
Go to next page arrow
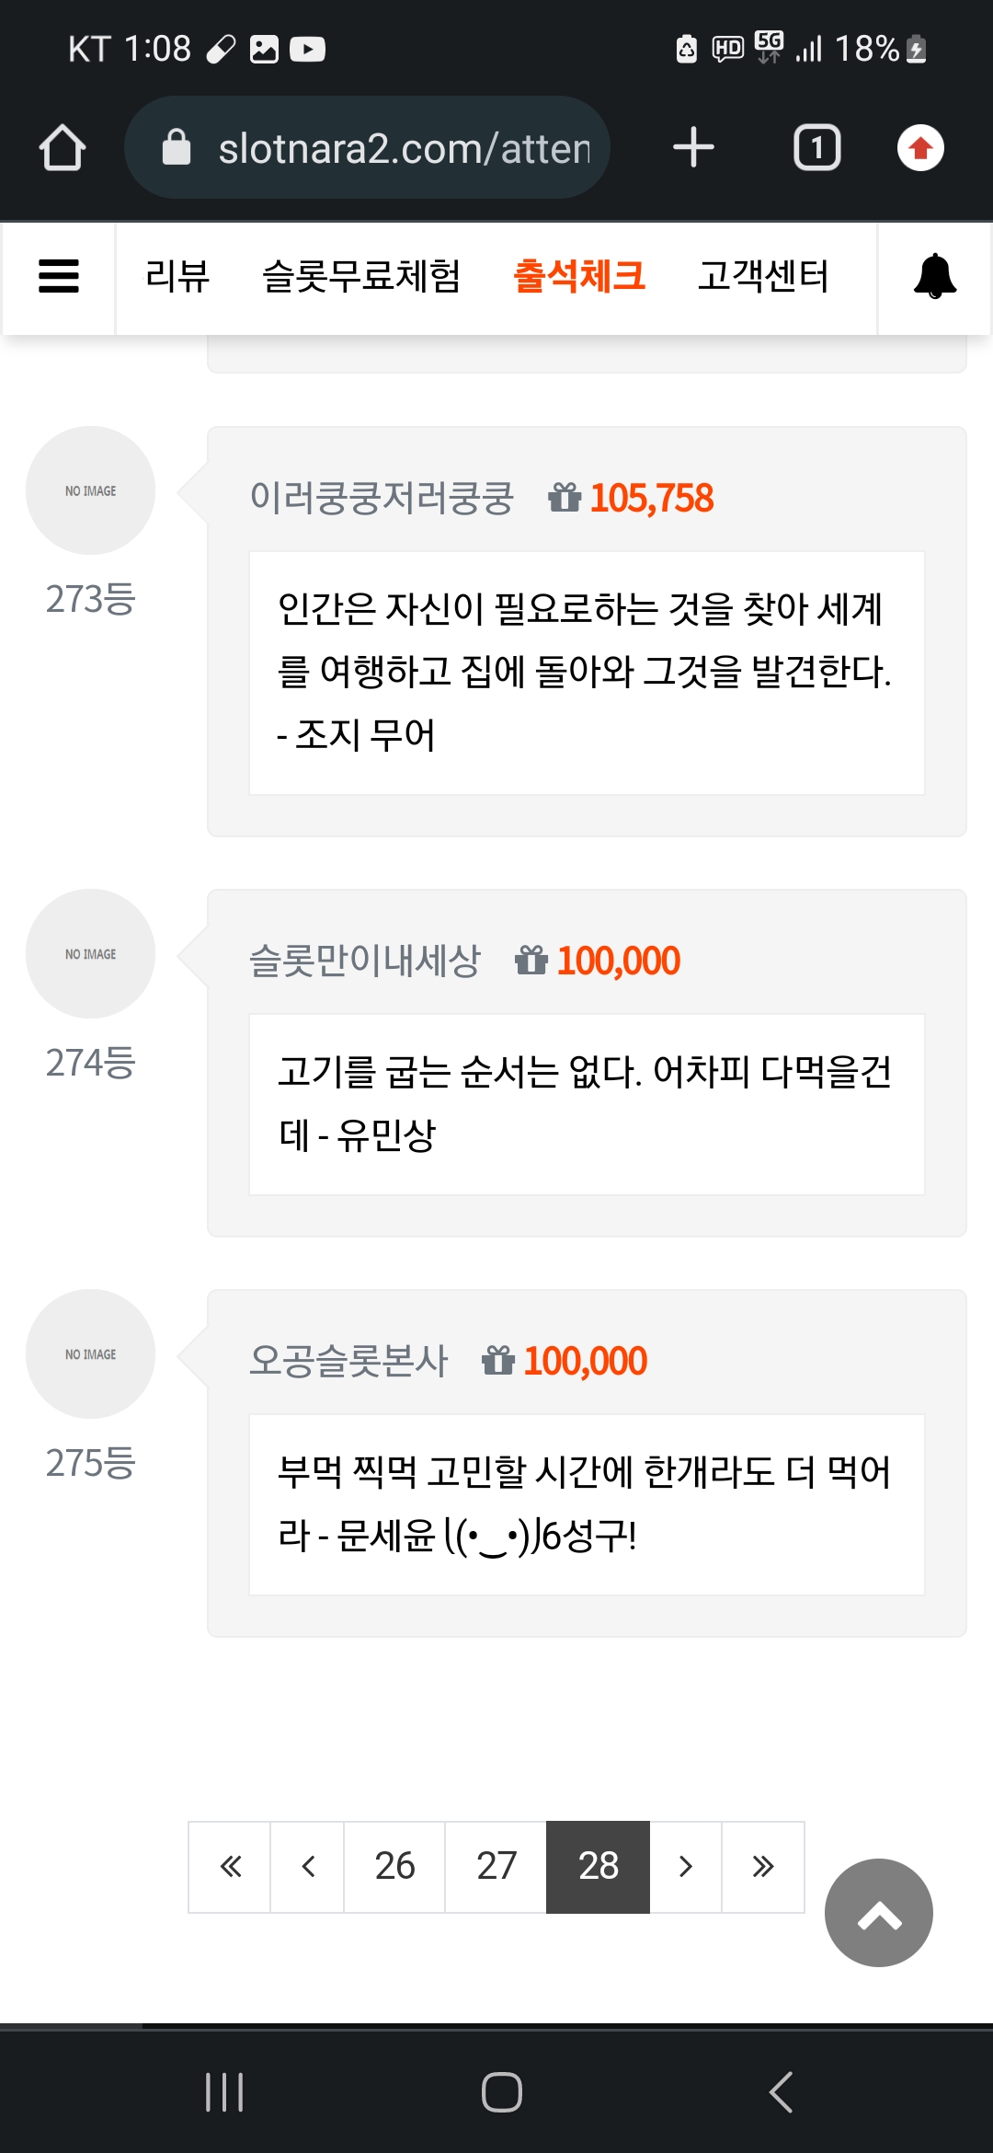pos(686,1867)
